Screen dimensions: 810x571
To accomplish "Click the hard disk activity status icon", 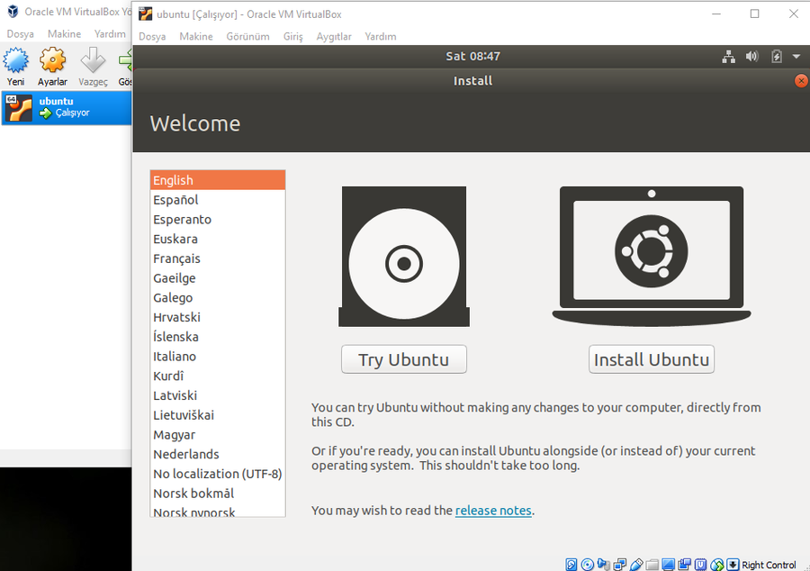I will [x=571, y=565].
